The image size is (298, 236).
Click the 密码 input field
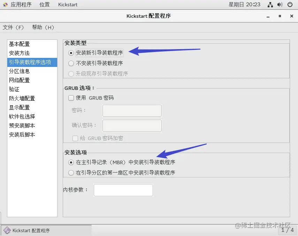pos(132,111)
